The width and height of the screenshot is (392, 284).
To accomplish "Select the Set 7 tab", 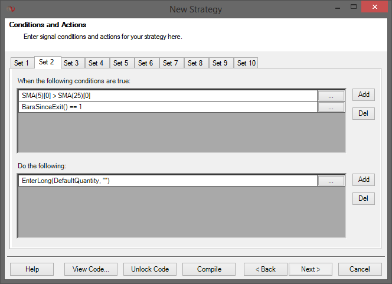I will [171, 63].
